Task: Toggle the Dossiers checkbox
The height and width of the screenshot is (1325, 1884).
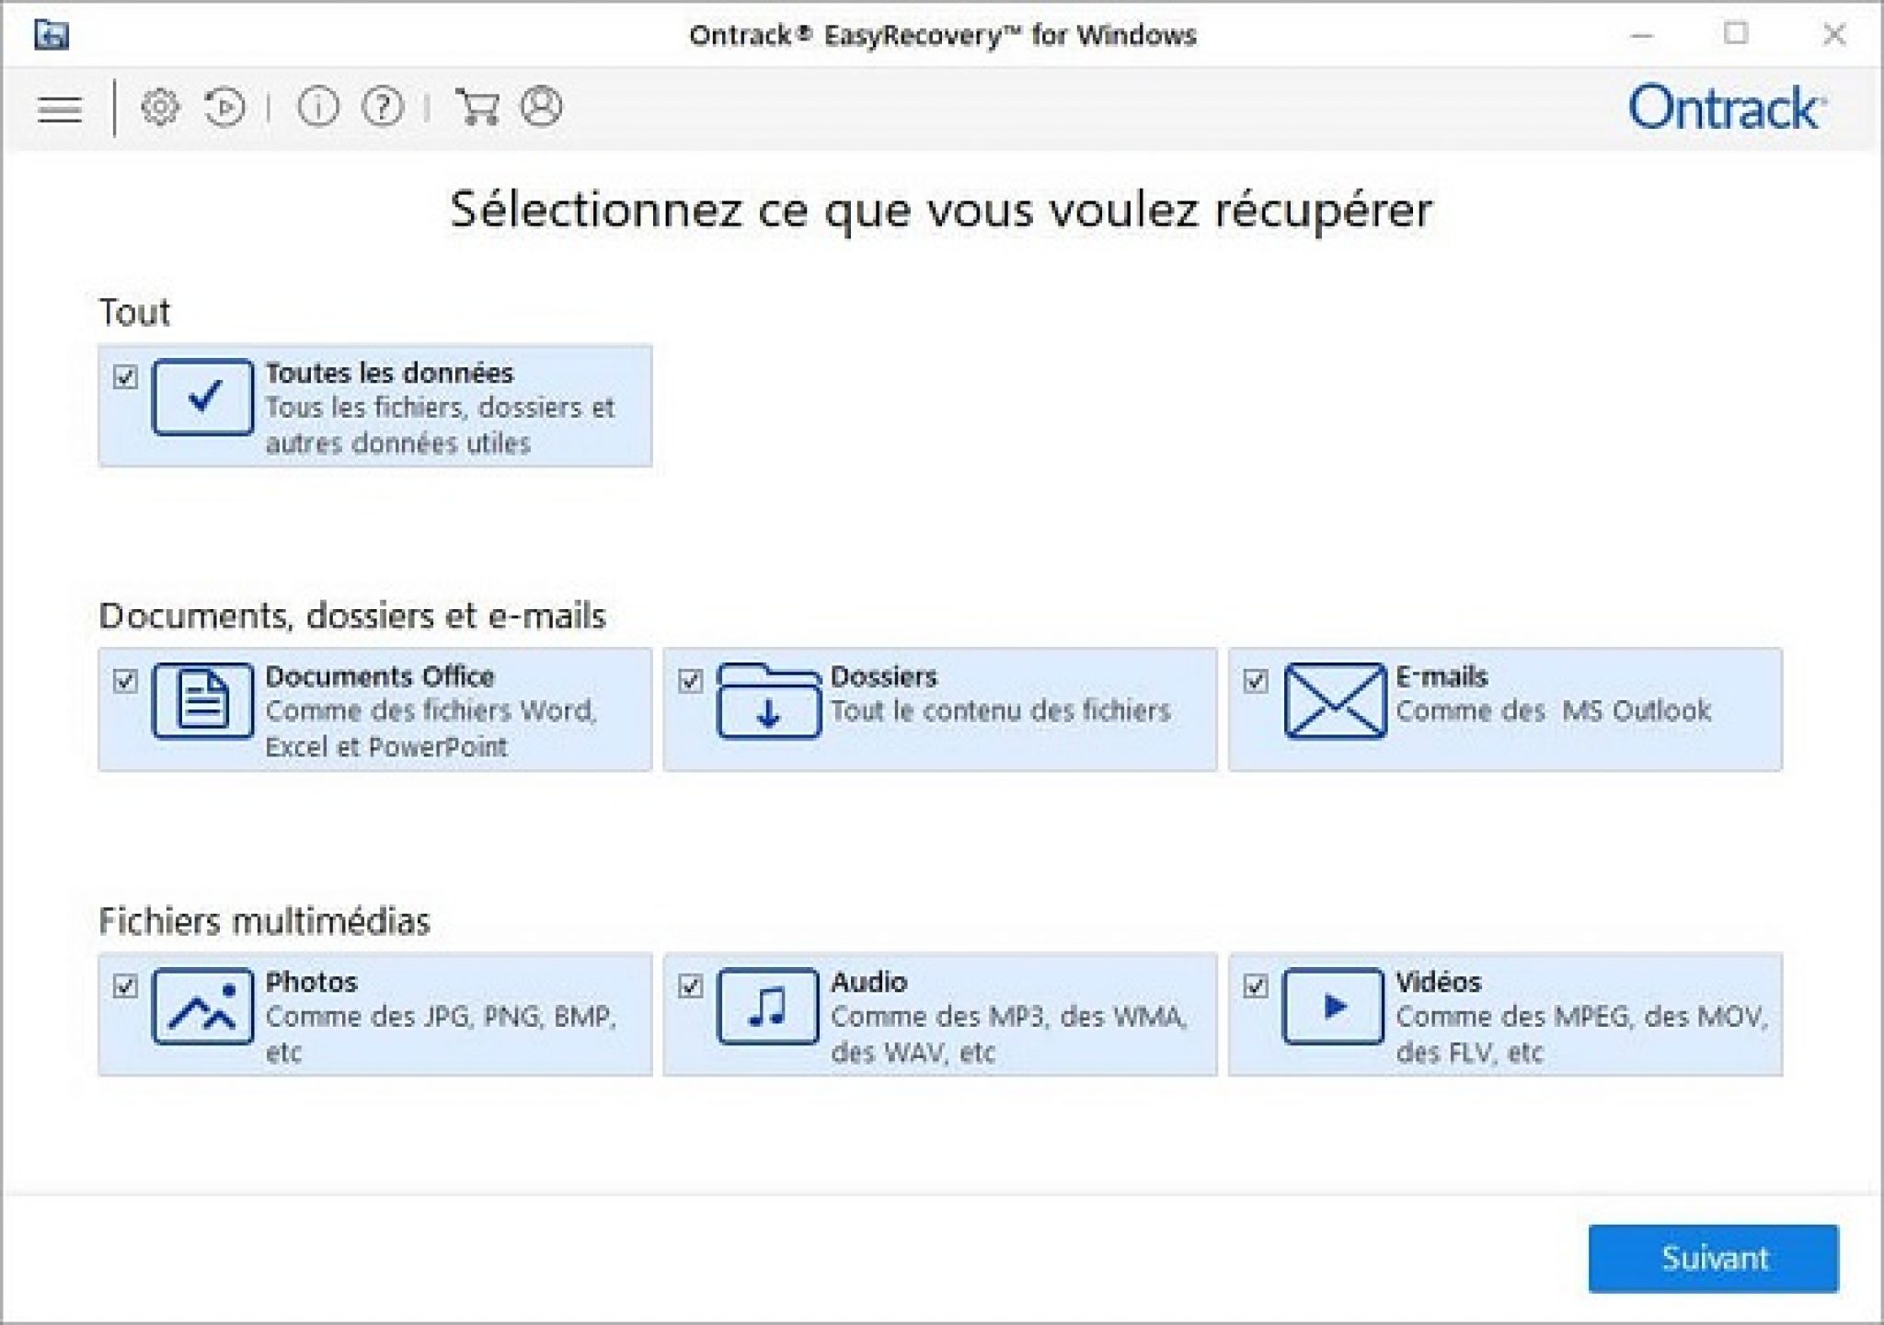Action: point(691,681)
